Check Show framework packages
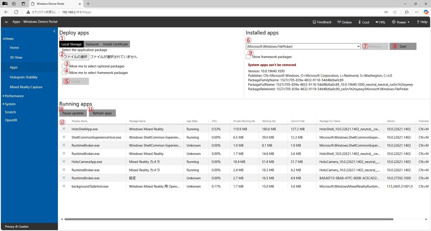This screenshot has height=231, width=431. point(248,57)
